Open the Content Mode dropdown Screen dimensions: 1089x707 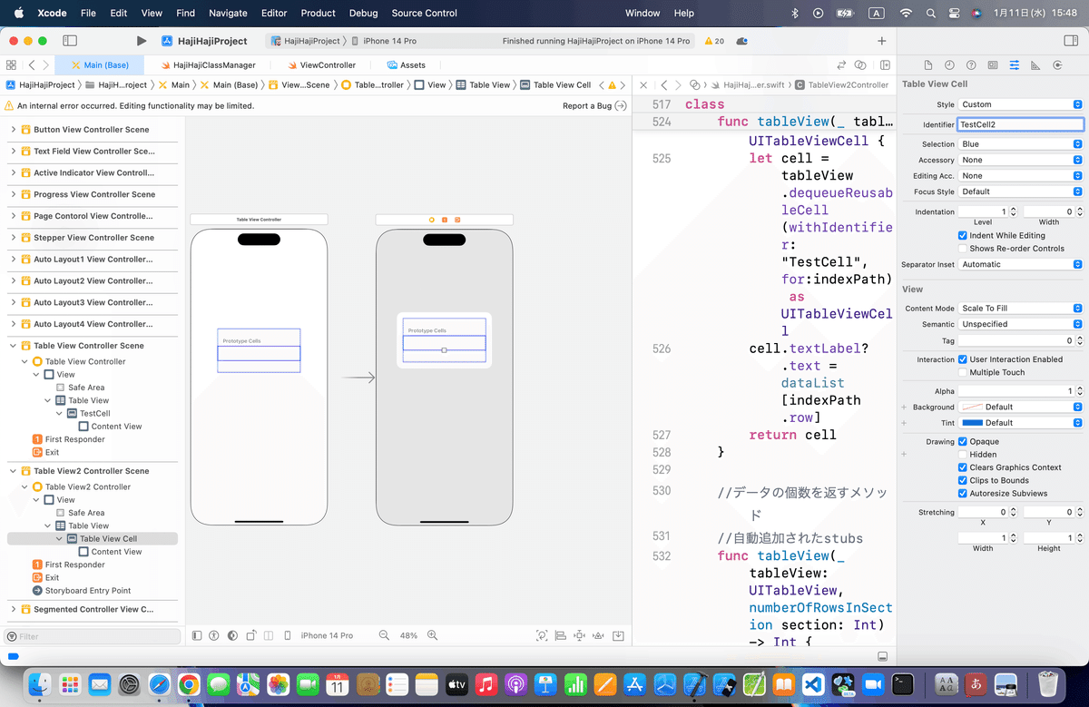pos(1021,309)
